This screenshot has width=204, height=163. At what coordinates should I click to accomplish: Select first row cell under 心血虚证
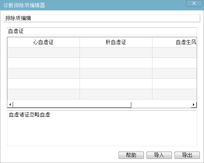pos(44,53)
